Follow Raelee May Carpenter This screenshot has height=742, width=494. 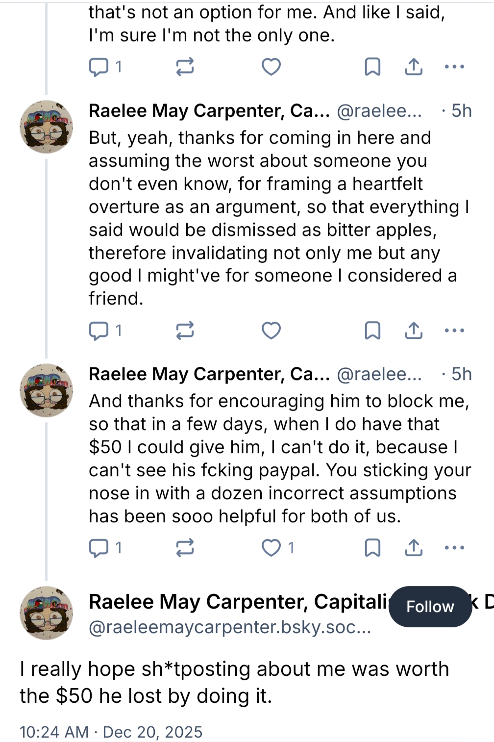(x=430, y=607)
